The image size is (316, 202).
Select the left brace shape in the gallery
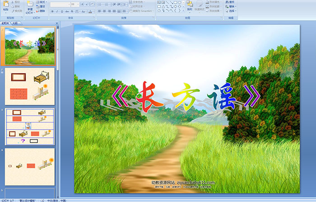coord(175,10)
